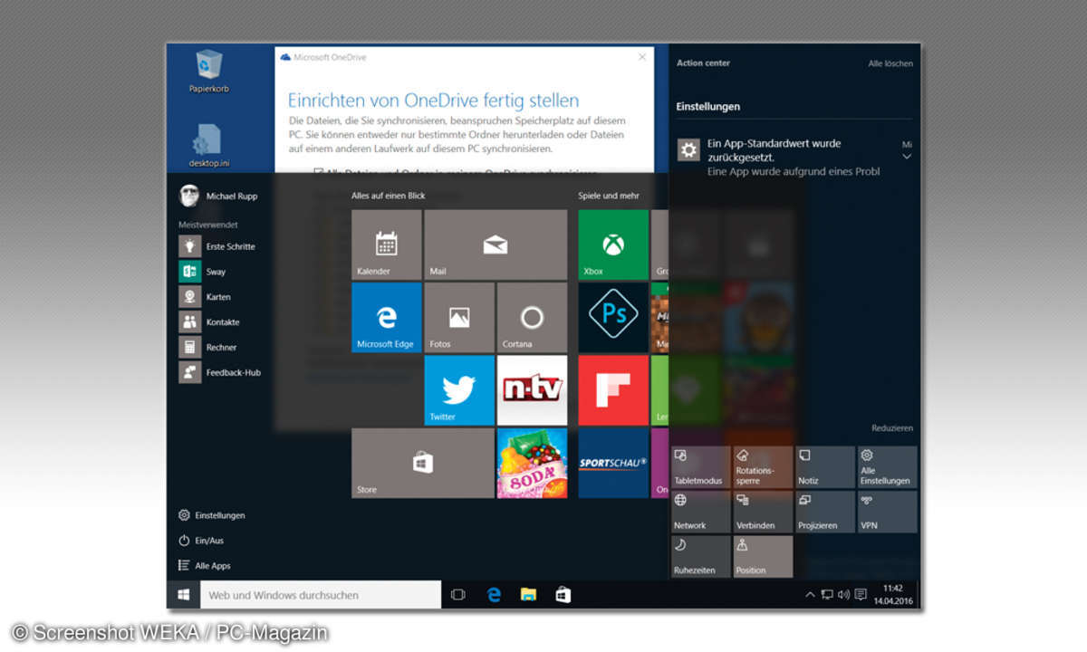Screen dimensions: 1087x652
Task: Launch Microsoft Edge tile
Action: 387,318
